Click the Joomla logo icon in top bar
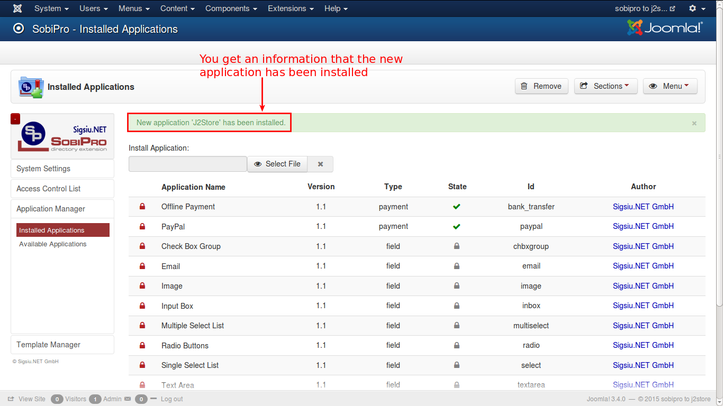Screen dimensions: 723x406 coord(17,8)
